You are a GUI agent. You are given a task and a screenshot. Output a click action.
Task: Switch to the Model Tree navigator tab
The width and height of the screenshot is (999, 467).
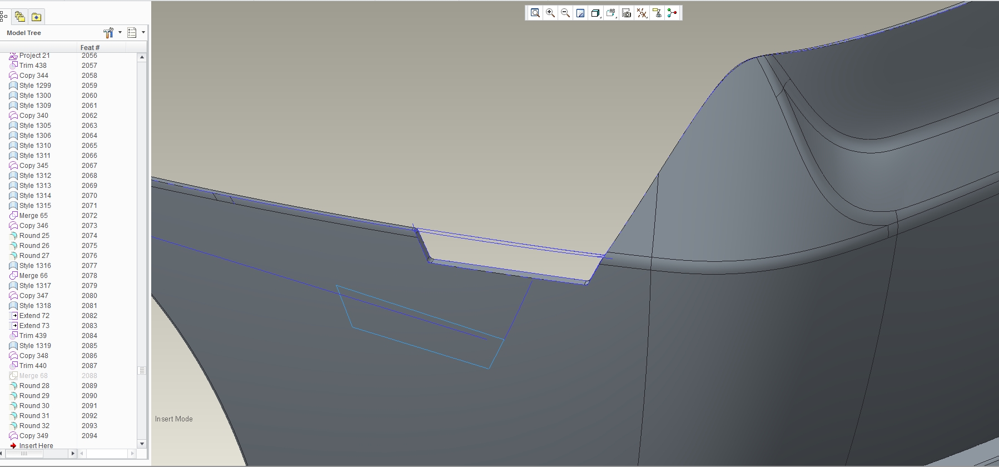(x=4, y=17)
